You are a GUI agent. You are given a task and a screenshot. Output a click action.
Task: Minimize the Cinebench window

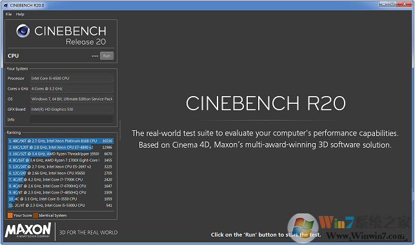383,4
